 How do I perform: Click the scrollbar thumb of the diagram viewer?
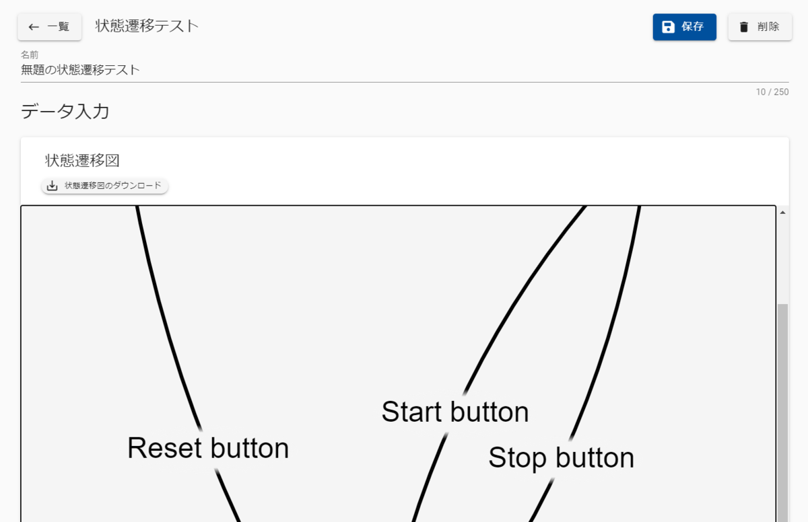(x=783, y=404)
